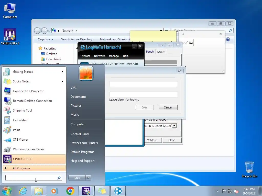The height and width of the screenshot is (196, 262).
Task: Expand the Sticky Notes jump list arrow
Action: (62, 81)
